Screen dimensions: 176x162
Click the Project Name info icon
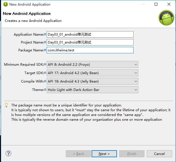coord(45,42)
